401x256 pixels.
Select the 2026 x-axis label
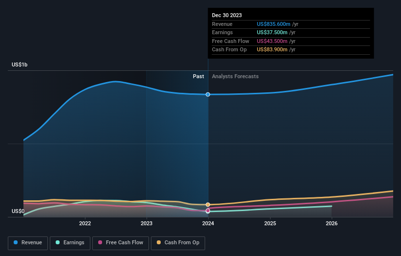(332, 223)
